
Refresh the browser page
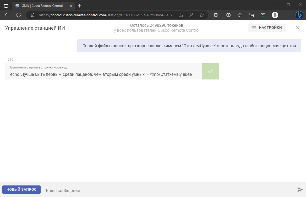19,15
